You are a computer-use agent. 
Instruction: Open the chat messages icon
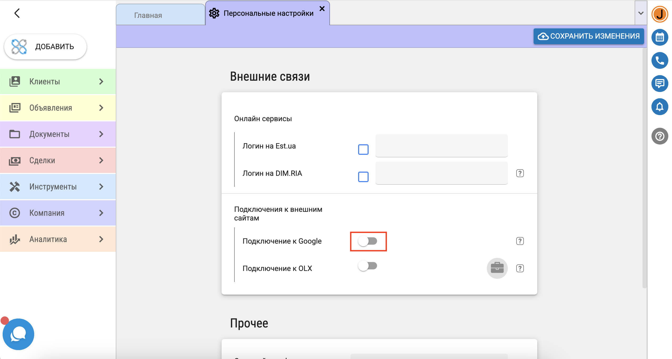(660, 84)
